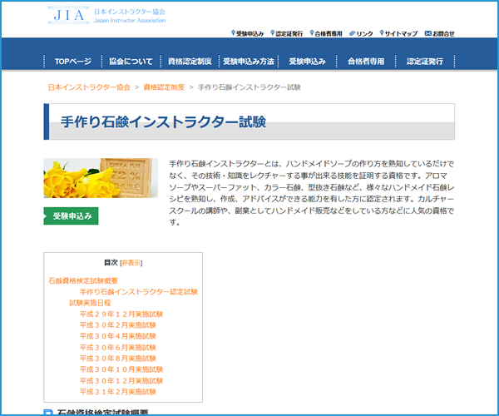The image size is (499, 416).
Task: Click the yellow flower and soap image
Action: [89, 177]
